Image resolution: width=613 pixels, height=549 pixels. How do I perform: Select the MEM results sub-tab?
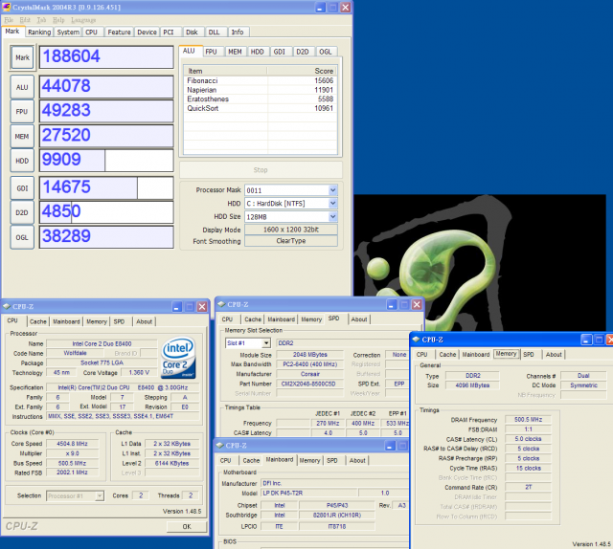[235, 52]
